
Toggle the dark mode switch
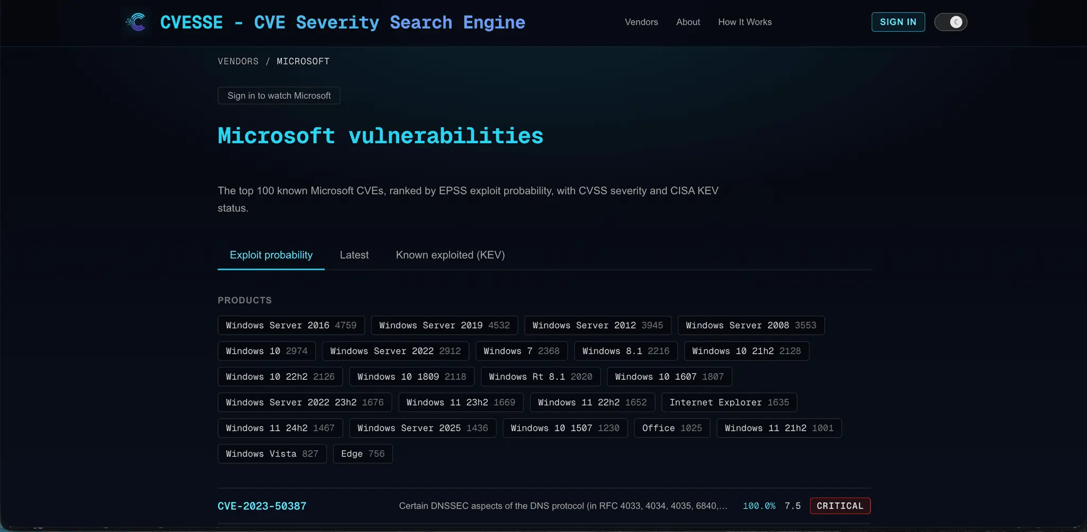(951, 22)
